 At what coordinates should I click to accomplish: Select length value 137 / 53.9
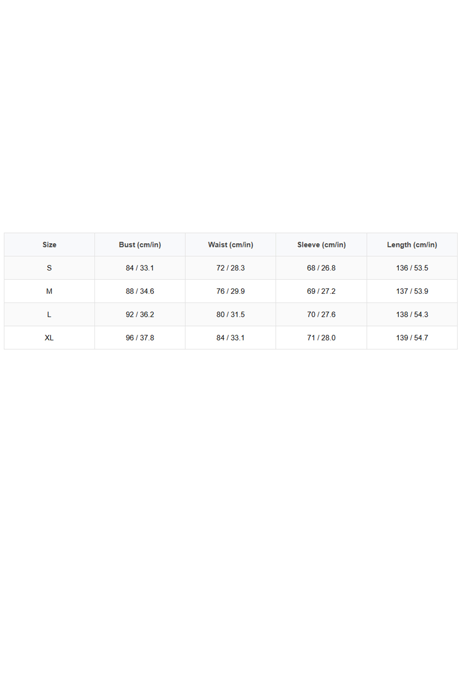(412, 291)
